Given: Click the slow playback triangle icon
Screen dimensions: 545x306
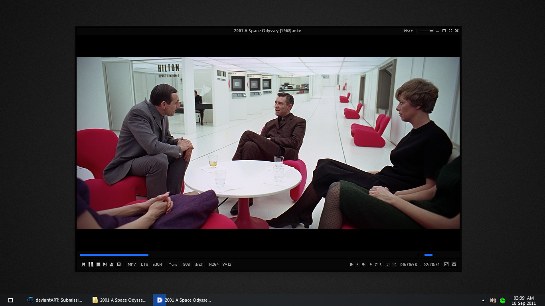Looking at the screenshot, I should pos(357,264).
